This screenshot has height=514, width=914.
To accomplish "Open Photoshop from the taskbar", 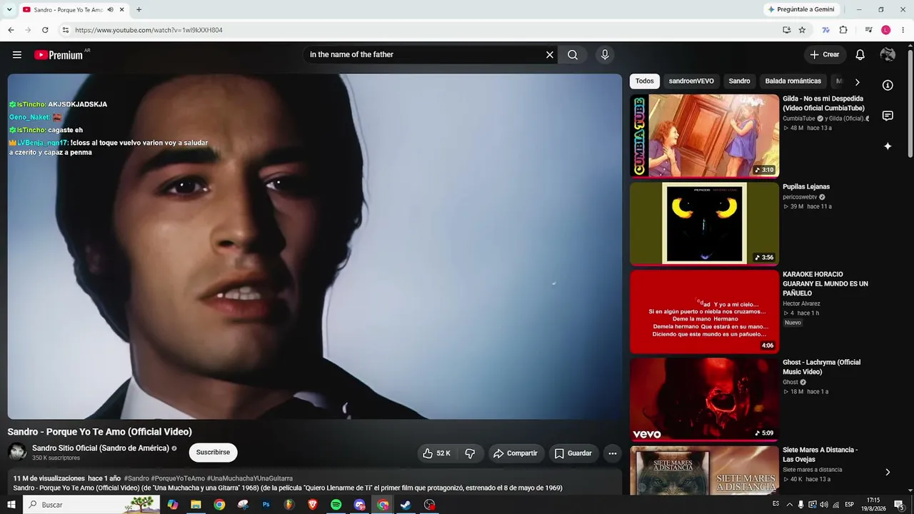I will coord(266,505).
